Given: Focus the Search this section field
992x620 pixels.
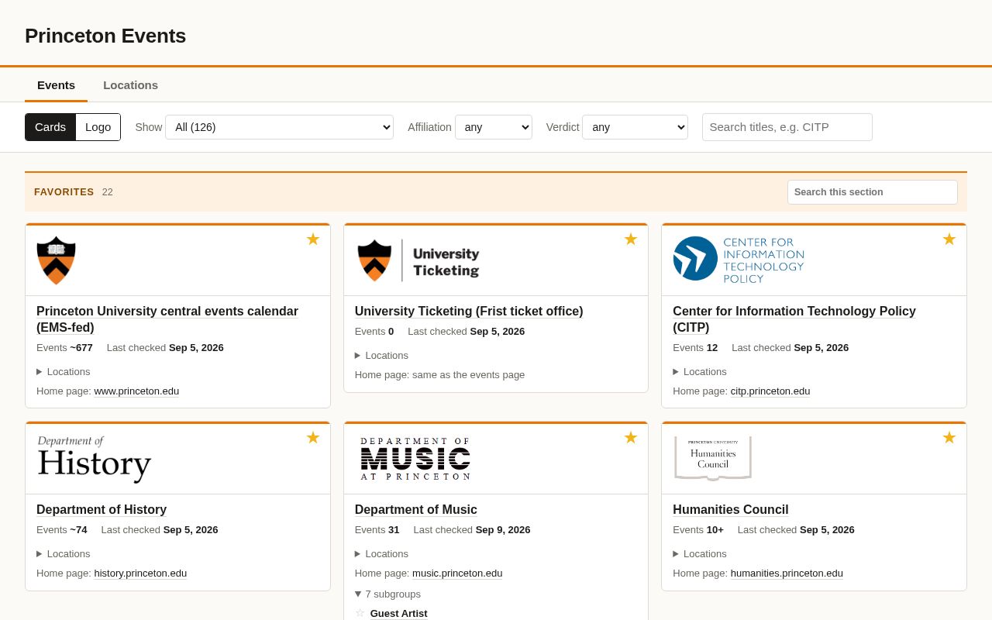Looking at the screenshot, I should coord(873,192).
